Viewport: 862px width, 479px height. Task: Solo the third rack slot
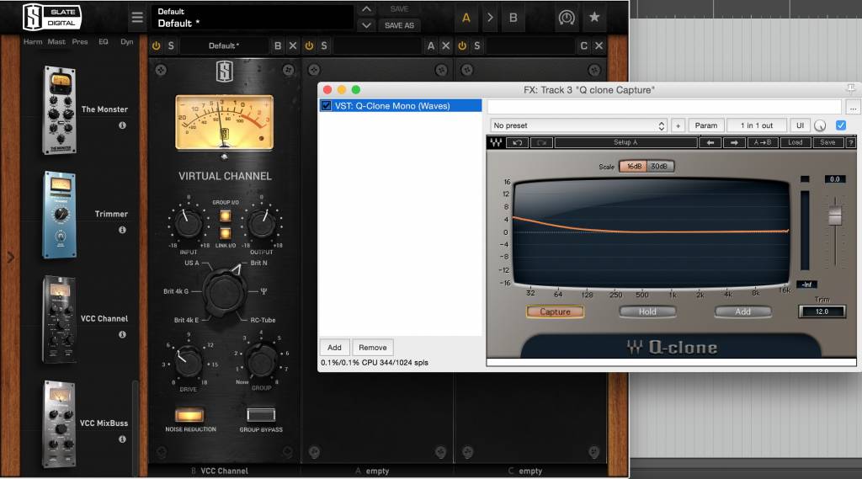pyautogui.click(x=477, y=45)
